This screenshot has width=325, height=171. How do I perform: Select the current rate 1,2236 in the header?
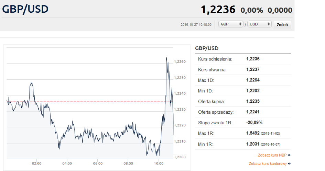coord(218,10)
